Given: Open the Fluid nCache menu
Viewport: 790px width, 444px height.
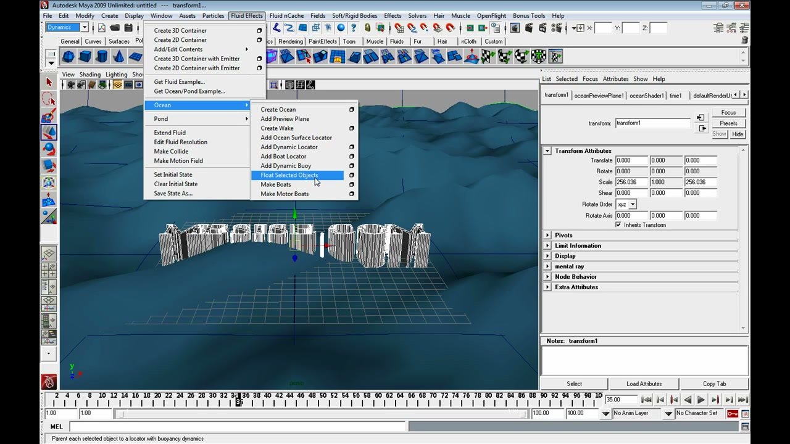Looking at the screenshot, I should click(286, 15).
